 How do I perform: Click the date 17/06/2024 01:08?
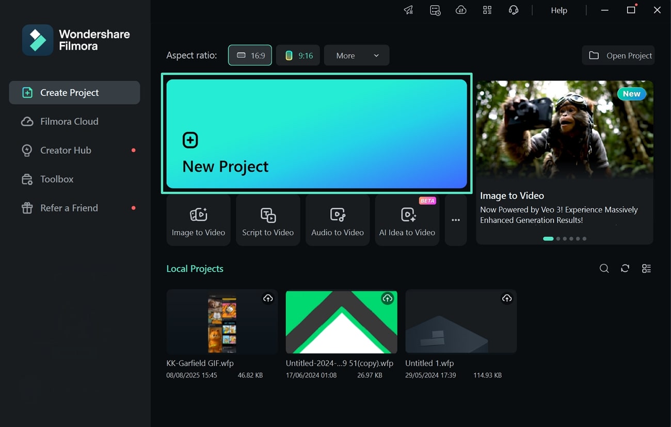pyautogui.click(x=311, y=375)
